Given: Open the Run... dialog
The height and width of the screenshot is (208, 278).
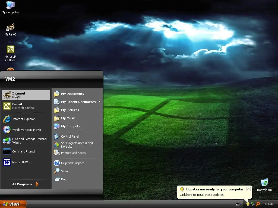Looking at the screenshot, I should point(77,179).
